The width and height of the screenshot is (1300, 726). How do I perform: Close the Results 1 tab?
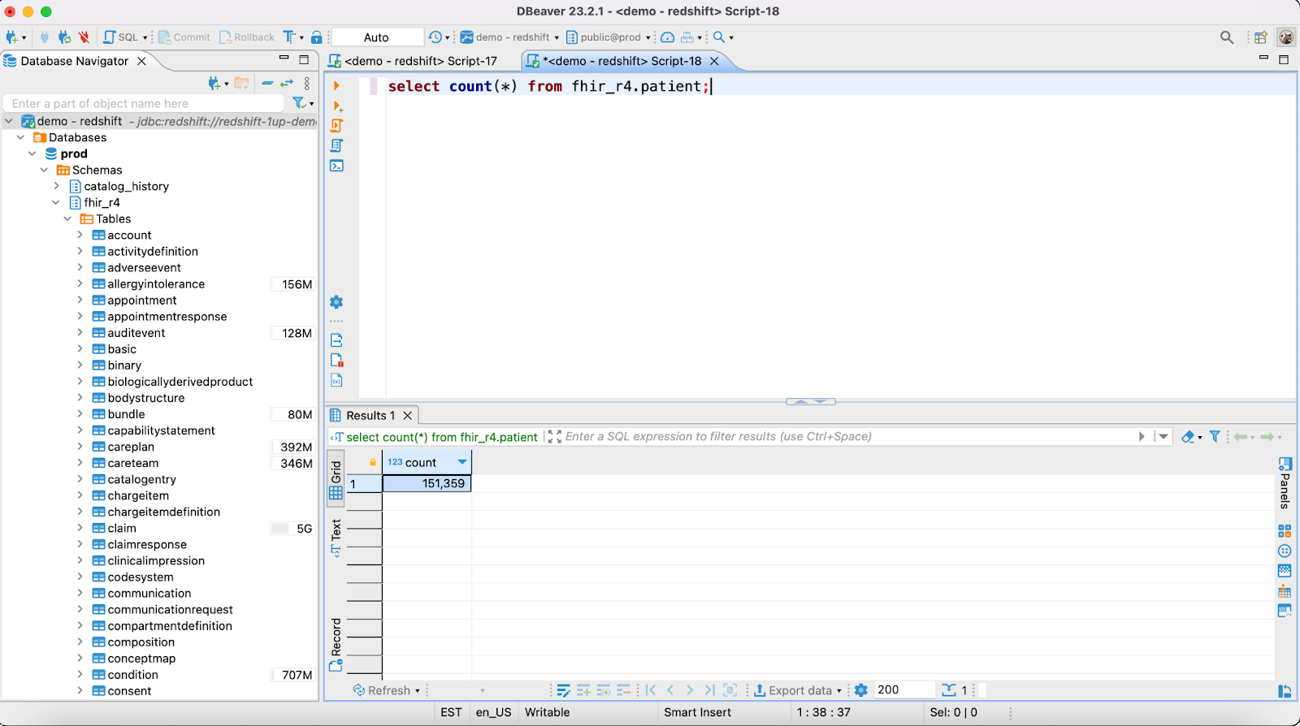(408, 416)
